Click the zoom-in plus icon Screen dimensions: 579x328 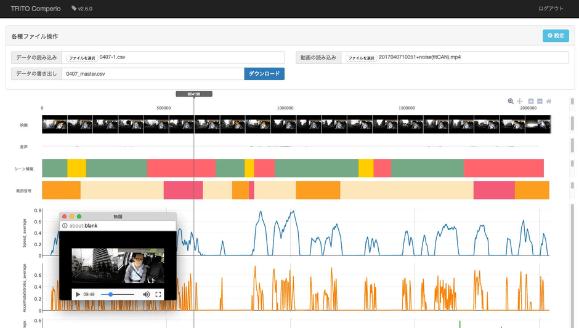point(531,101)
